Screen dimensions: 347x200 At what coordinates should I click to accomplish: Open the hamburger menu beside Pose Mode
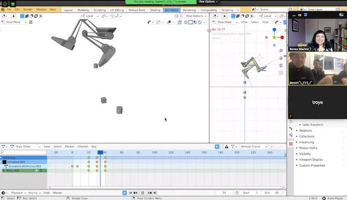tap(31, 22)
